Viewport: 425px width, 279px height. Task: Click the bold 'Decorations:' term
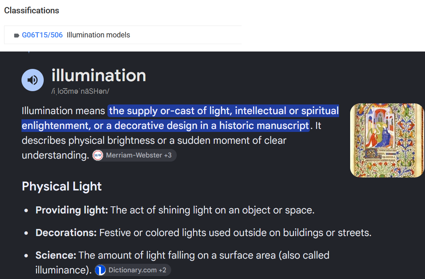tap(66, 233)
